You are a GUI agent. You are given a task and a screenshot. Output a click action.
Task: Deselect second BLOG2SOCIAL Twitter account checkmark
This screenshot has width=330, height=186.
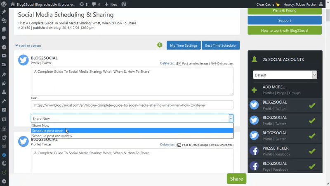pyautogui.click(x=312, y=120)
